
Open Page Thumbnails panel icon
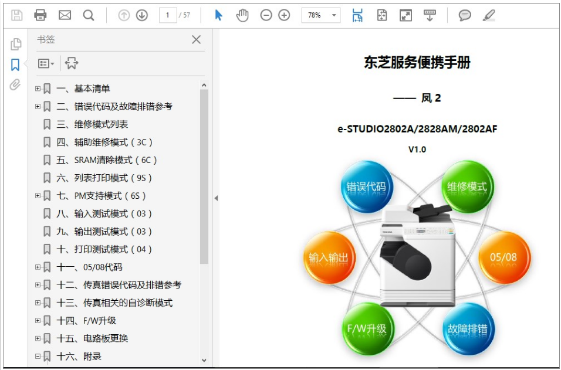pyautogui.click(x=16, y=45)
